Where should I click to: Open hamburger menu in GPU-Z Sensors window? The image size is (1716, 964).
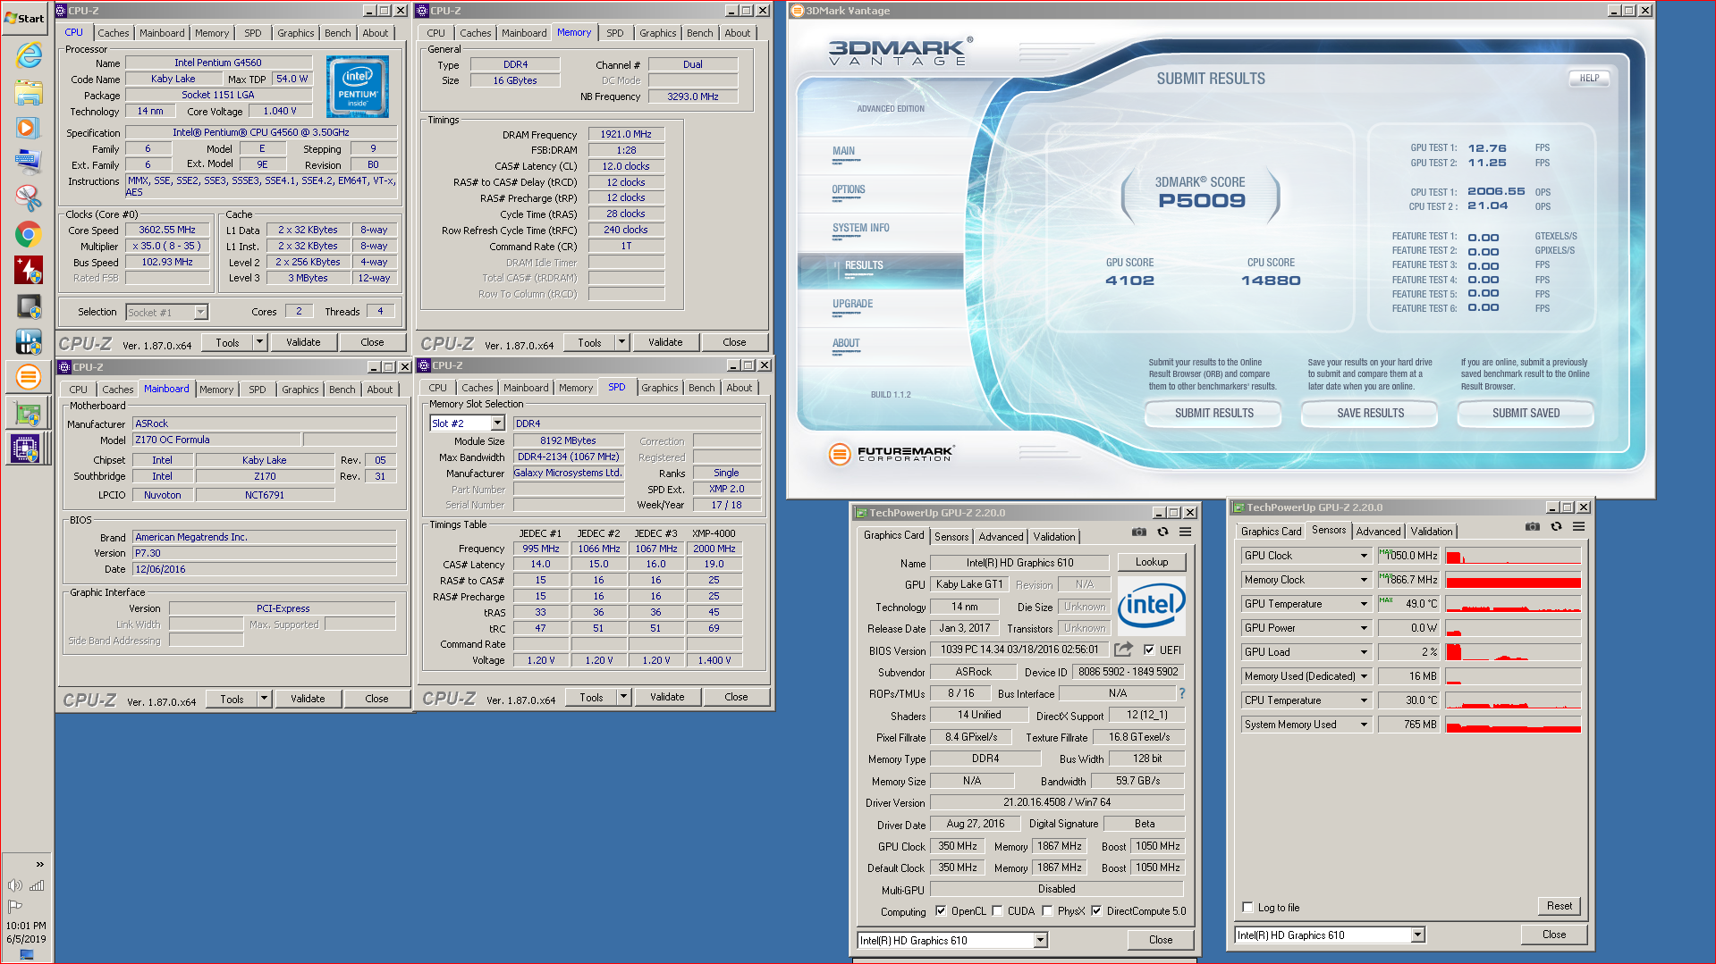click(1578, 526)
